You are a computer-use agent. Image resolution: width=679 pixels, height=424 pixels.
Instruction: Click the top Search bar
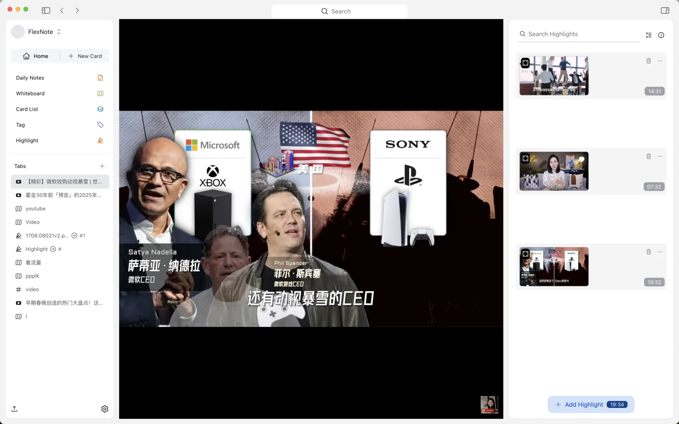(x=339, y=11)
